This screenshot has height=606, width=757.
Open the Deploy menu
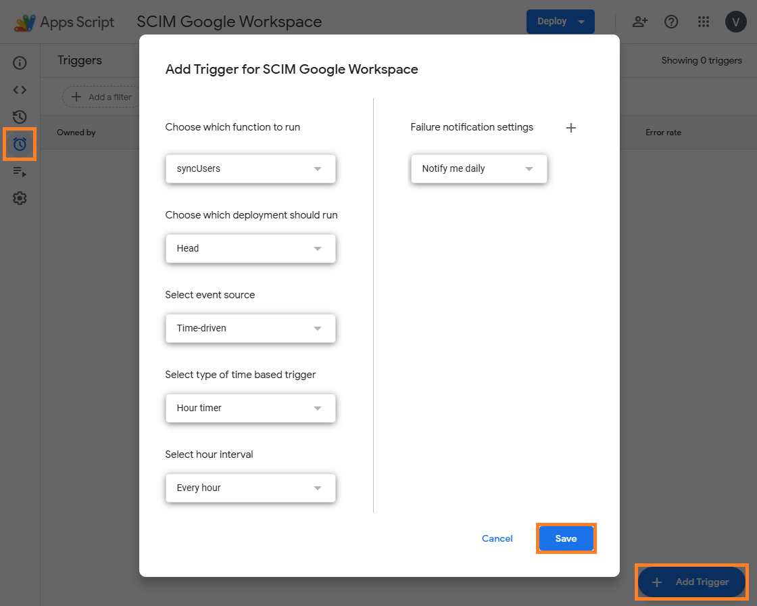tap(560, 21)
